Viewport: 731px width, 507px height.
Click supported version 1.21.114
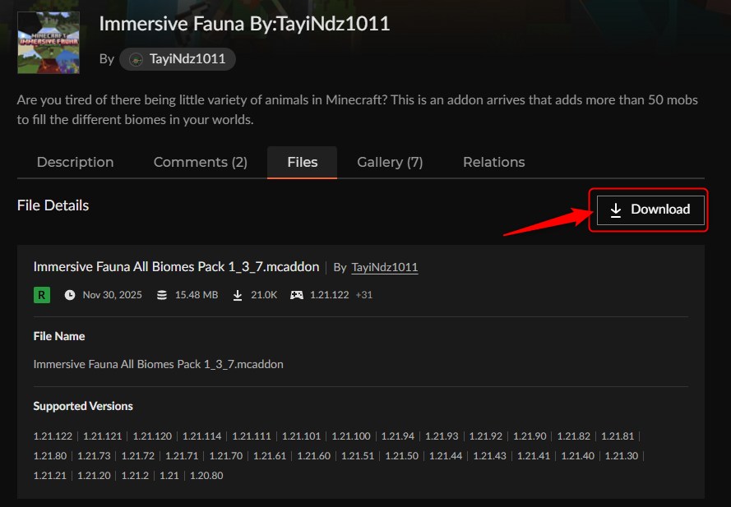201,436
